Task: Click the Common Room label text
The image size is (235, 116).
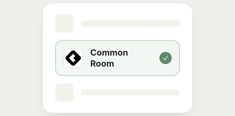Action: click(109, 58)
